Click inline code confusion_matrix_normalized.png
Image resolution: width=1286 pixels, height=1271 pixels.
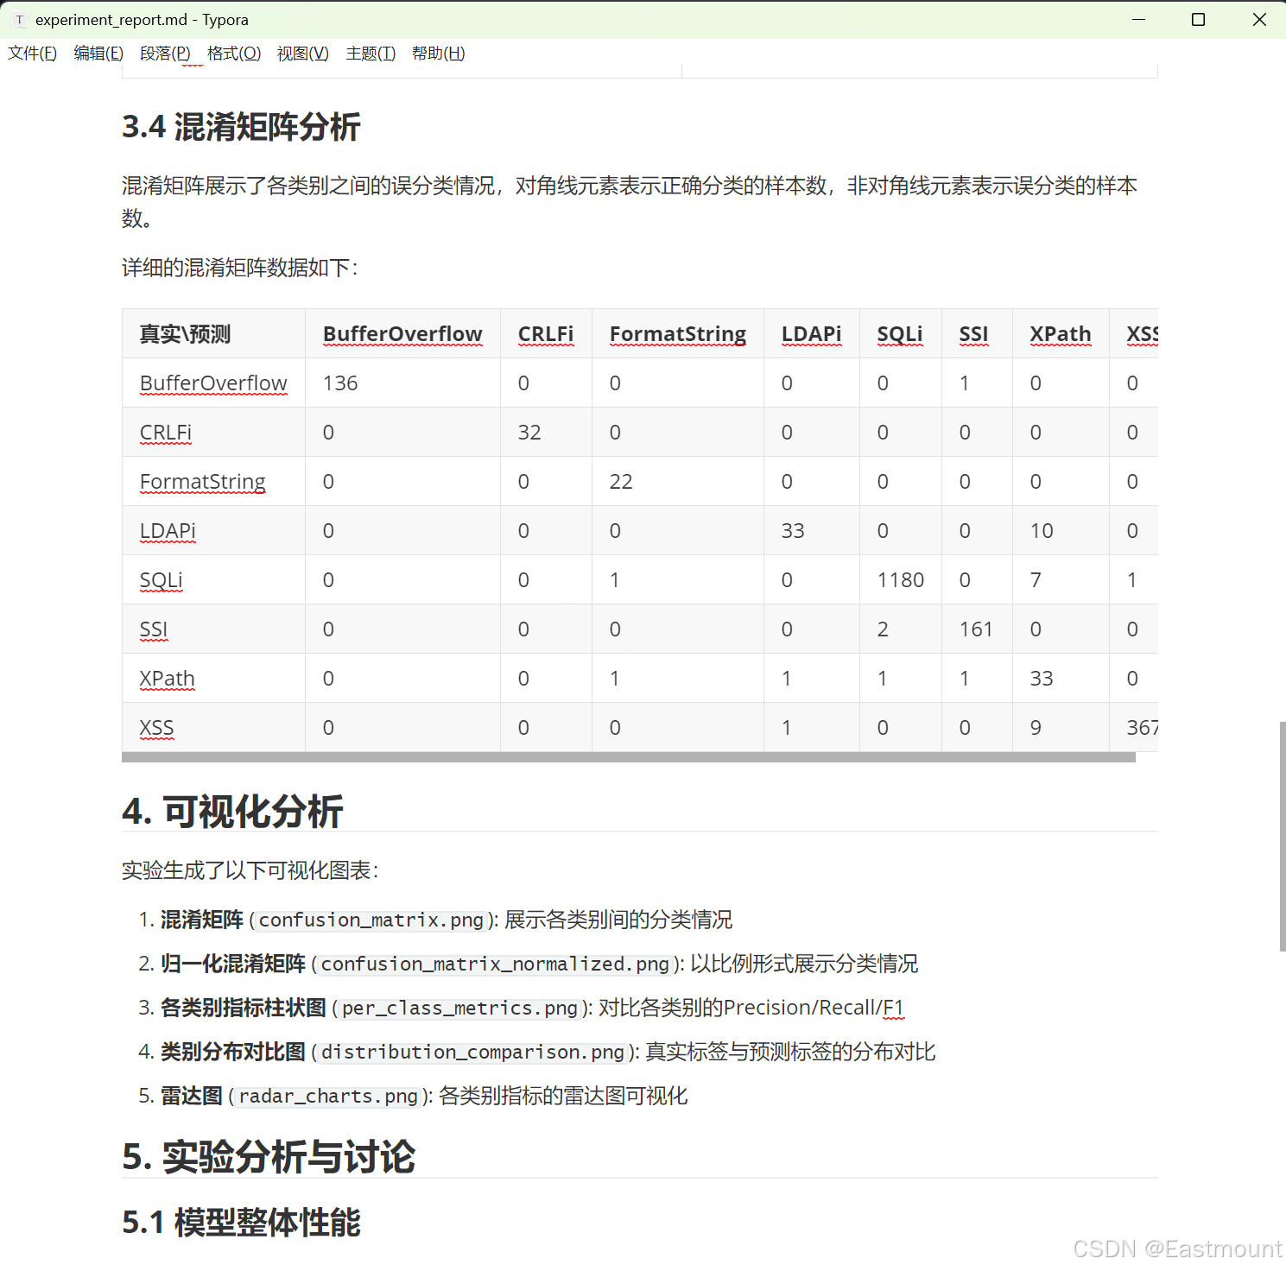[x=495, y=964]
